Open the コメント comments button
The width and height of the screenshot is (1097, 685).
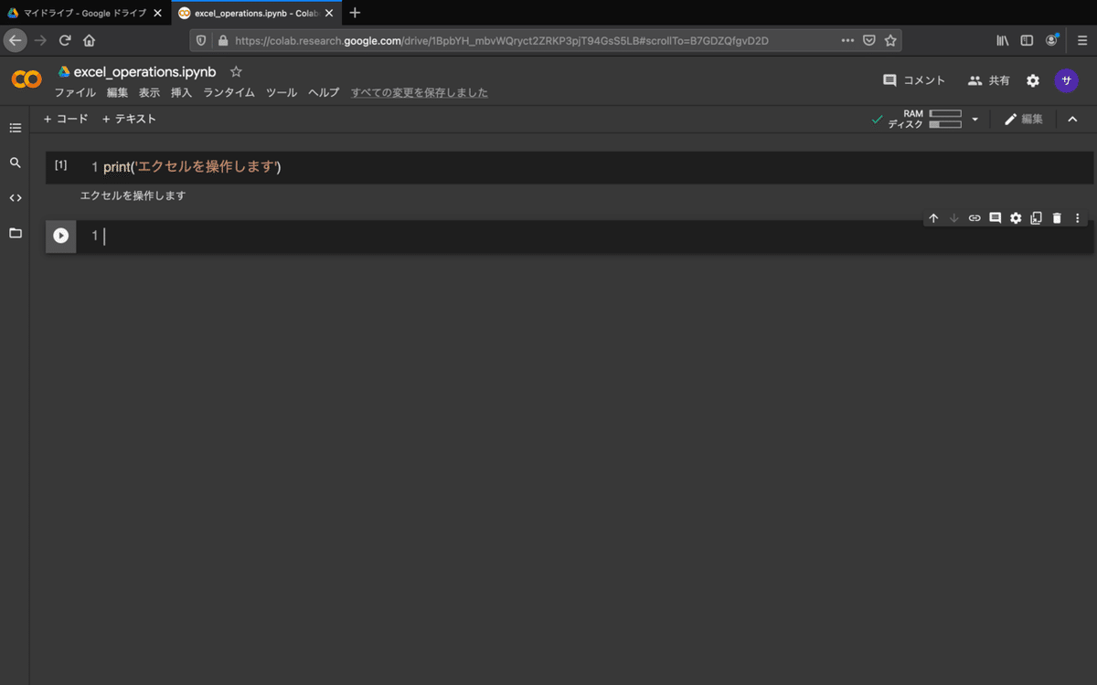[914, 80]
